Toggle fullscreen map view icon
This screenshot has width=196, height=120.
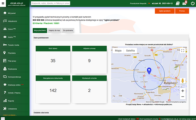[183, 51]
